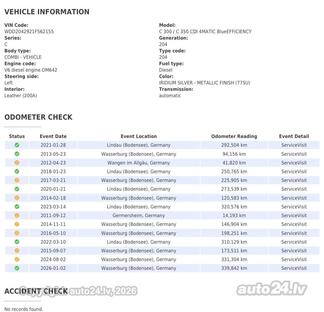
Task: Click the auto24.lv logo watermark
Action: pos(272,288)
